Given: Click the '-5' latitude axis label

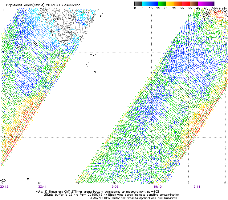Looking at the screenshot, I should (x=3, y=52).
